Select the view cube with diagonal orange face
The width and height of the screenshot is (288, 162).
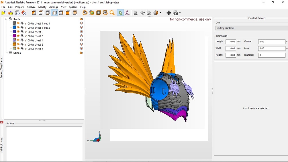[34, 13]
